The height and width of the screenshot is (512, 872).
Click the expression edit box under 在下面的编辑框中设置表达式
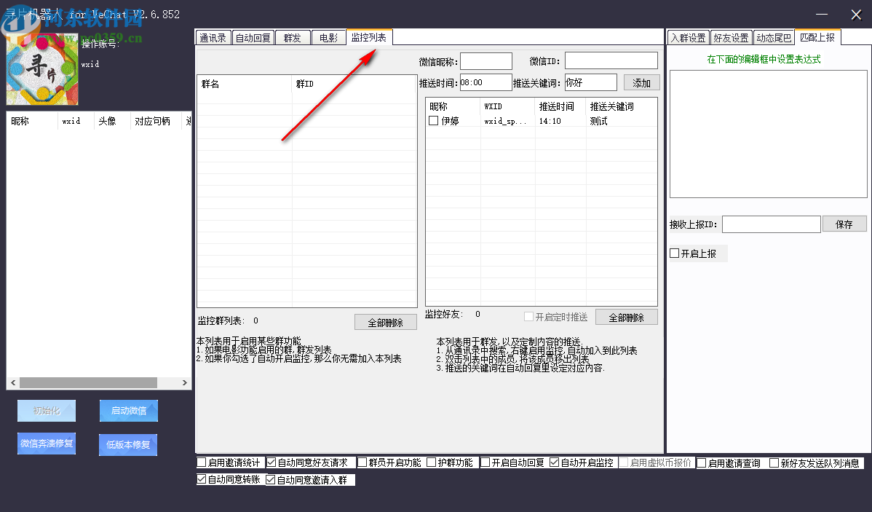[x=768, y=134]
